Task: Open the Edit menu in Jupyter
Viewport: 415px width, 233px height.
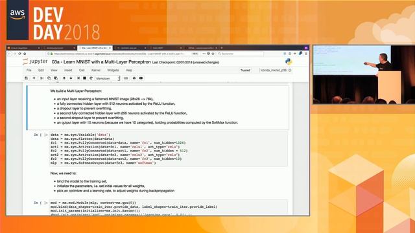Action: click(x=41, y=71)
